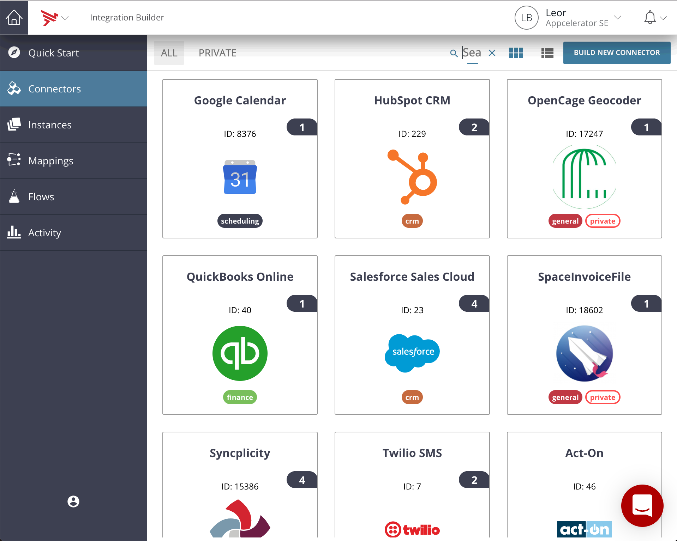Click the OpenCage Geocoder instance count badge
Image resolution: width=677 pixels, height=541 pixels.
pyautogui.click(x=646, y=127)
